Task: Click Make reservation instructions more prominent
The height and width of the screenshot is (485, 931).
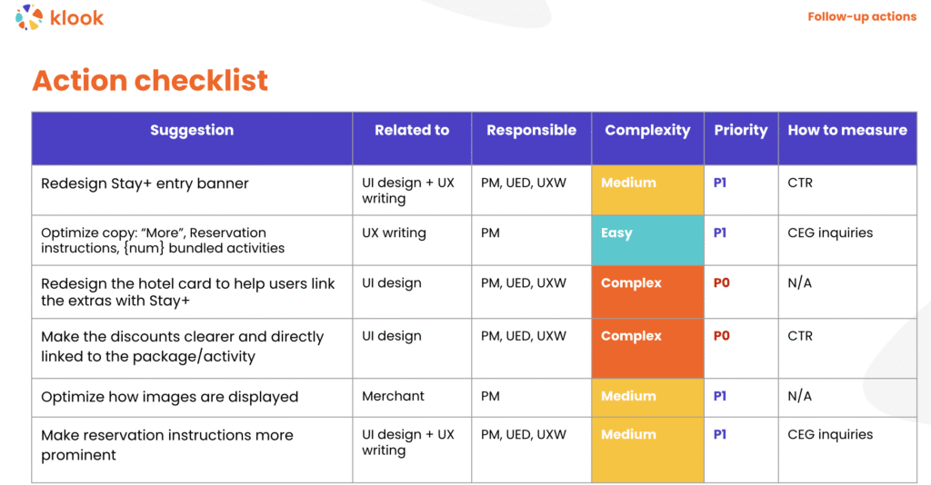Action: 167,445
